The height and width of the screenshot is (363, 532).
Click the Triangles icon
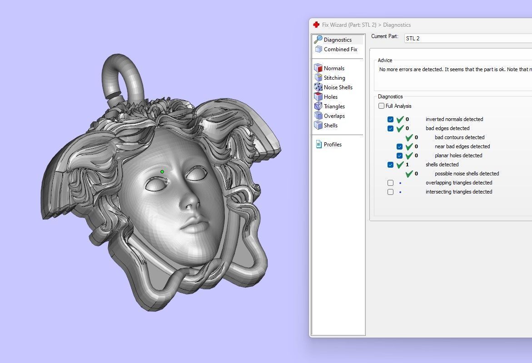[318, 106]
